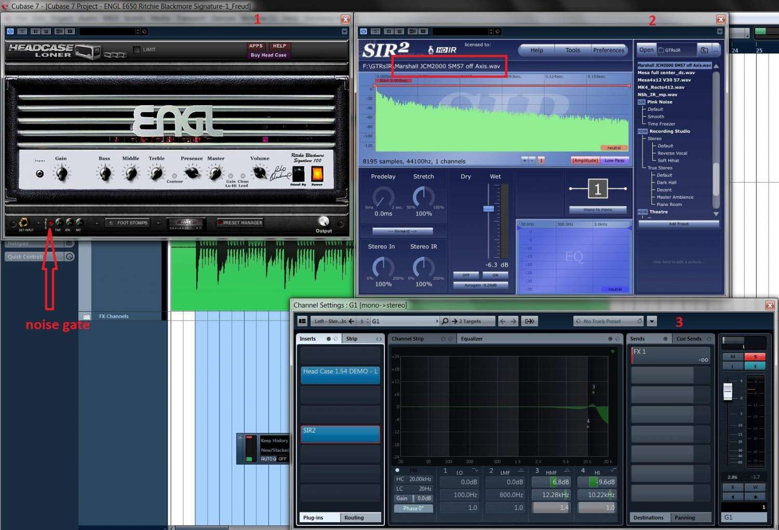
Task: Click the SIR2 folder-up icon
Action: (x=704, y=50)
